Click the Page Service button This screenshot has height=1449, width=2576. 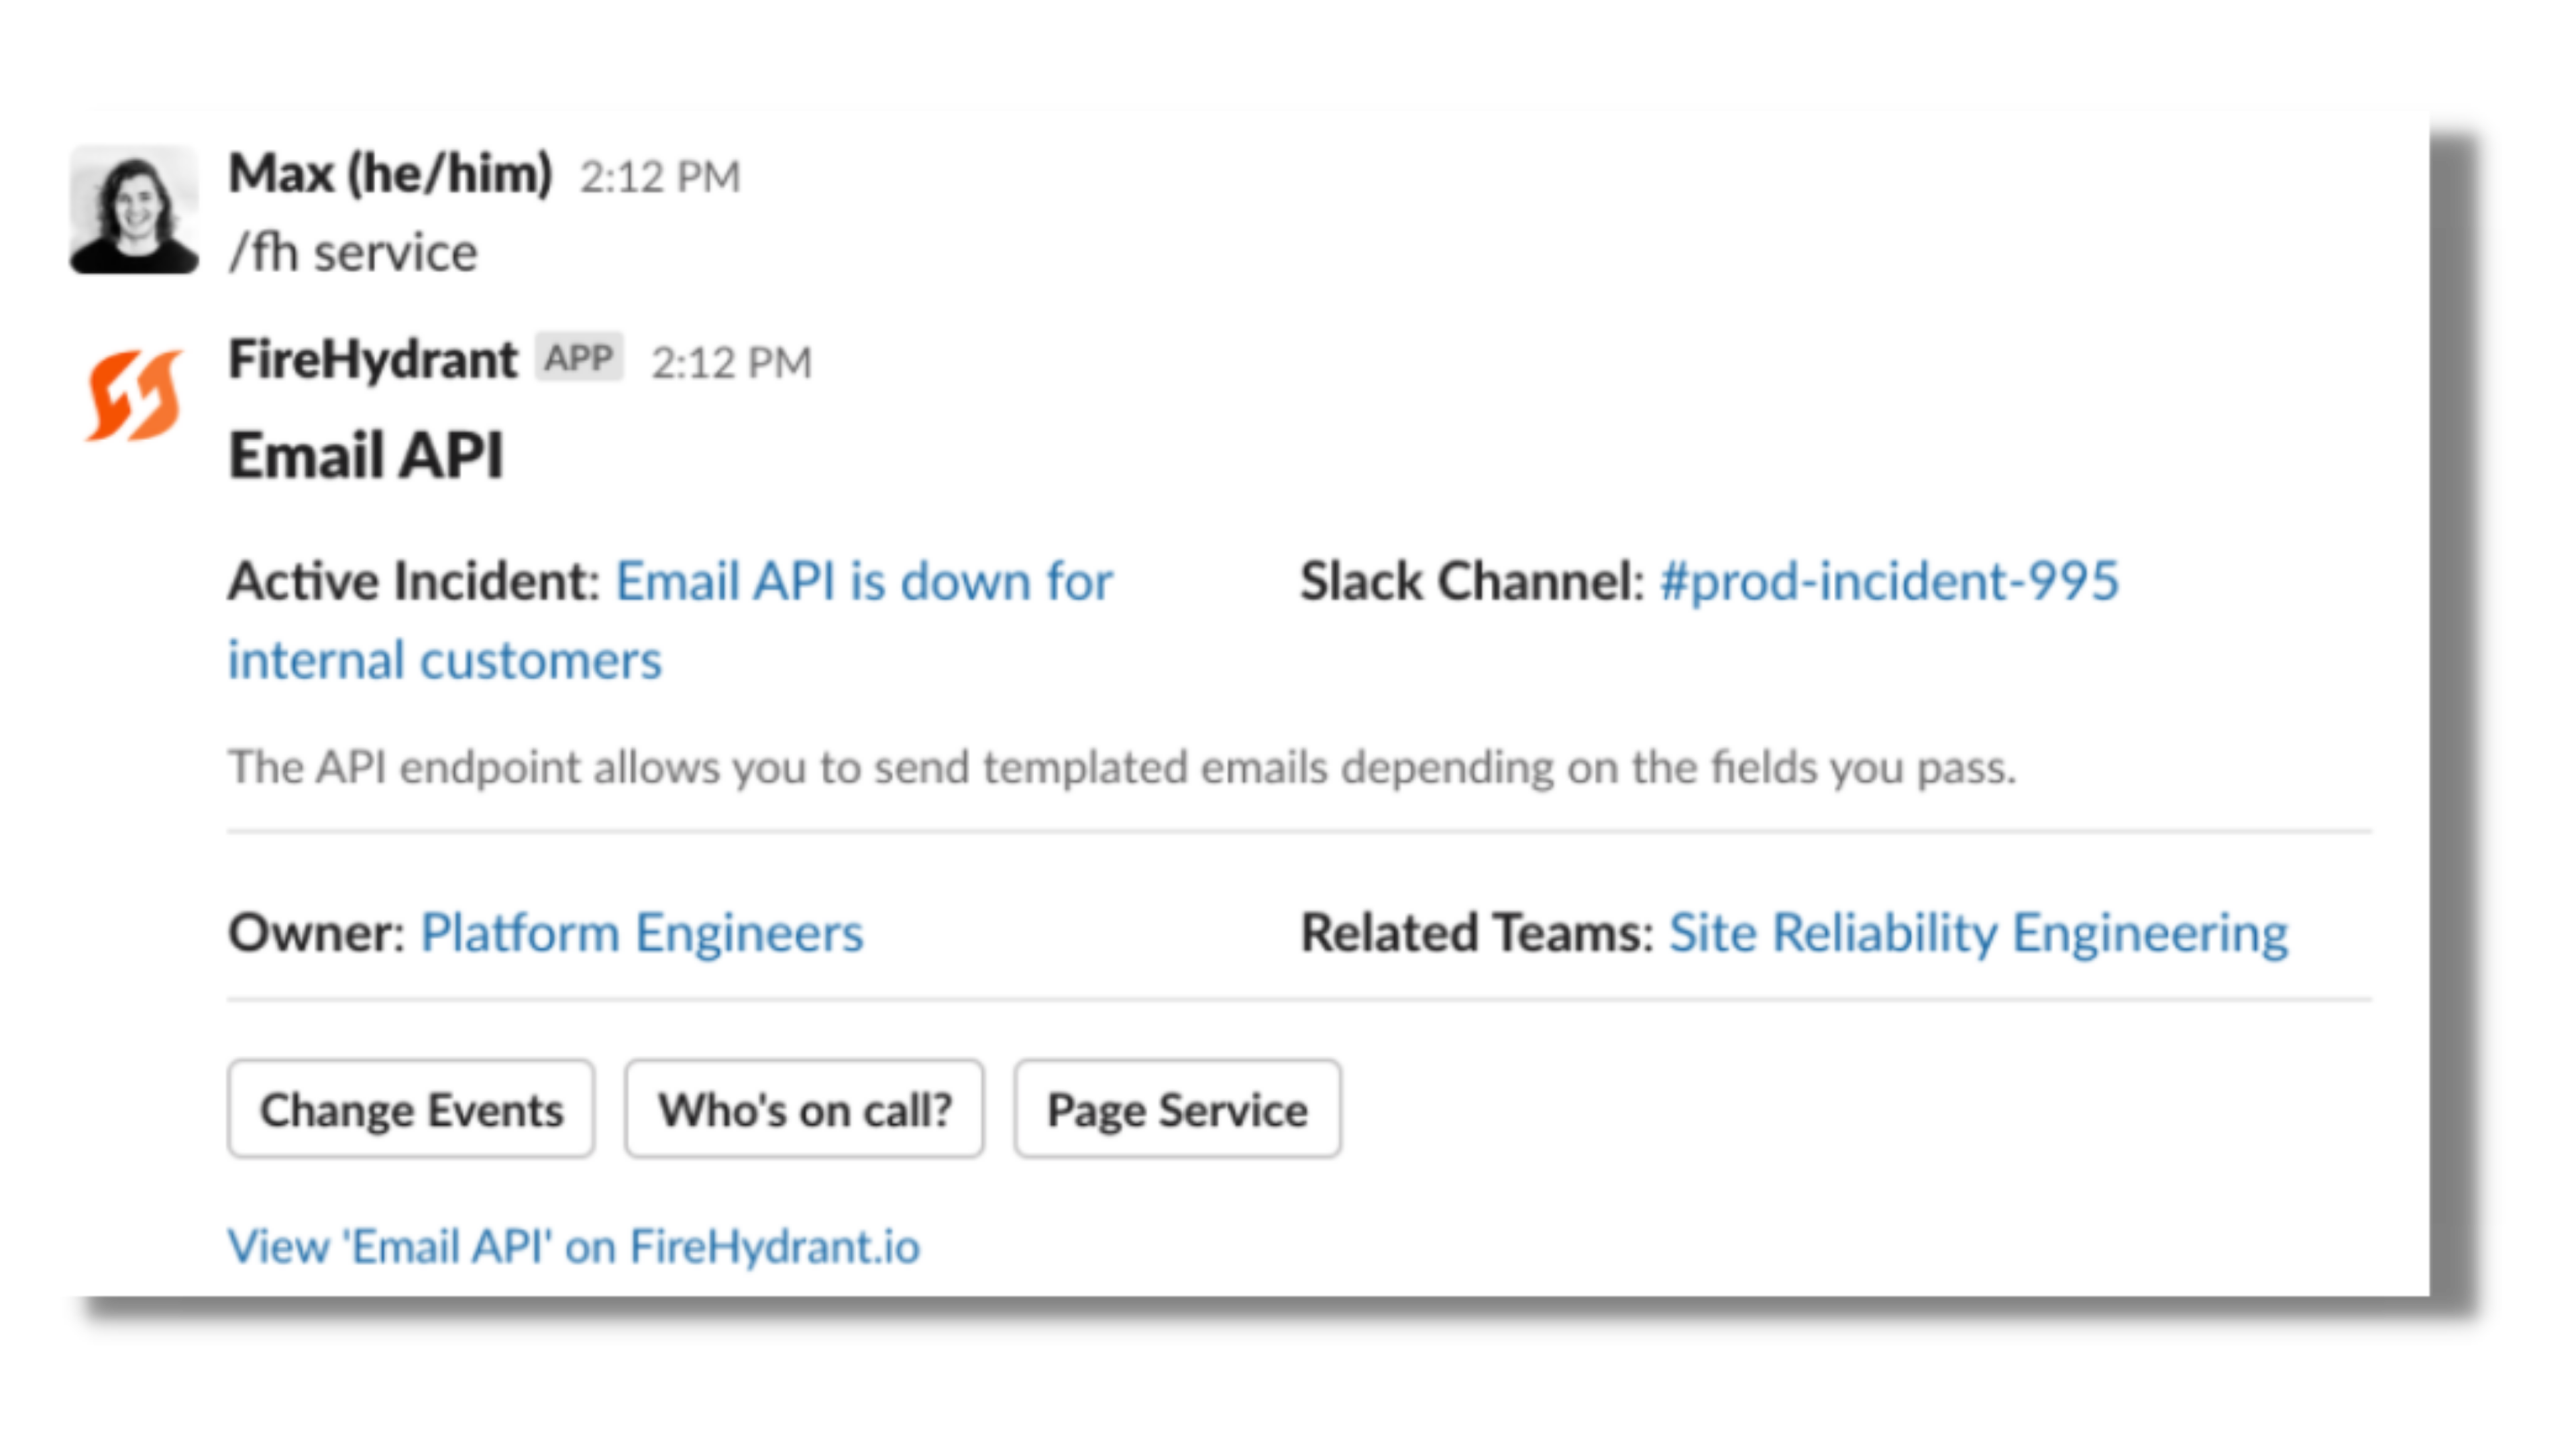[x=1177, y=1109]
